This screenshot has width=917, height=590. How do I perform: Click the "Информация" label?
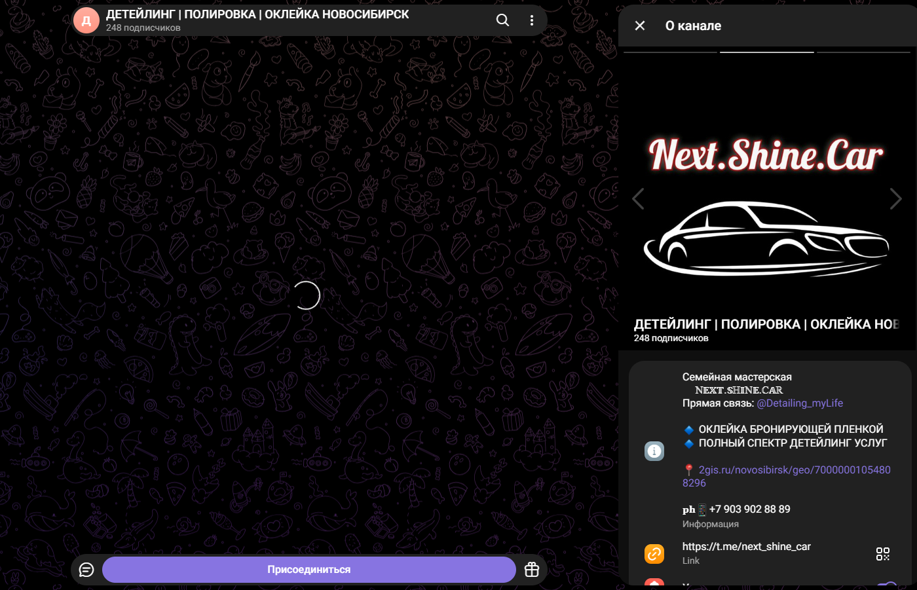[711, 525]
